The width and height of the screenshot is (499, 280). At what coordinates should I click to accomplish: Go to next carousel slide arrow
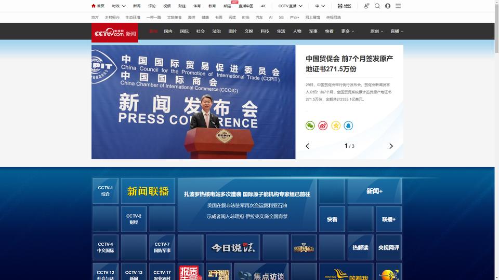click(x=391, y=146)
